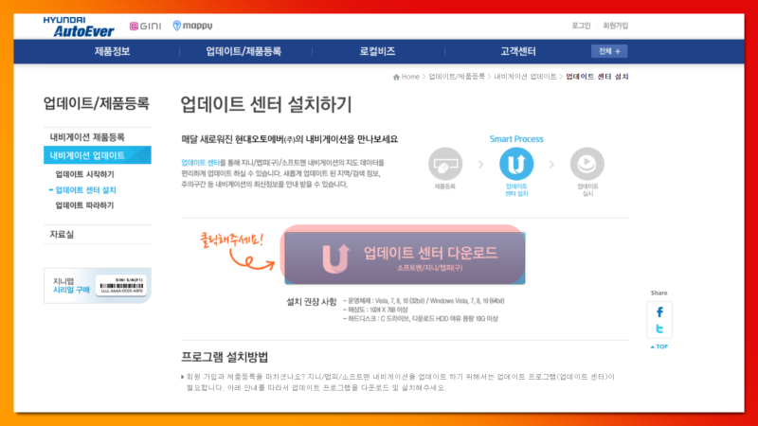Viewport: 758px width, 426px height.
Task: Share the page on Twitter
Action: pyautogui.click(x=659, y=328)
